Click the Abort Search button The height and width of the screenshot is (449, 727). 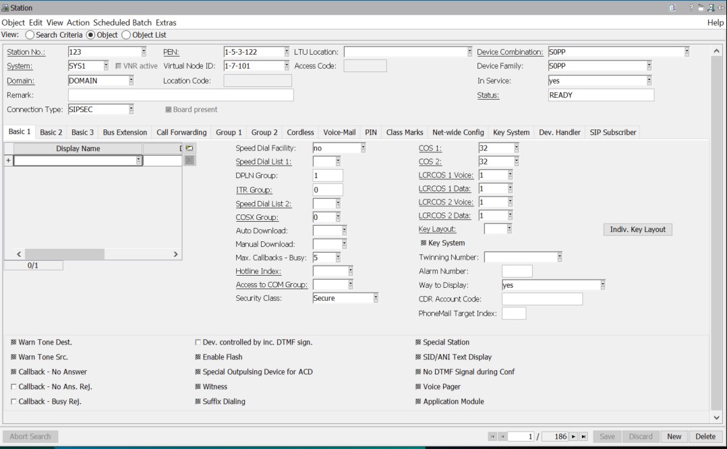click(x=30, y=436)
